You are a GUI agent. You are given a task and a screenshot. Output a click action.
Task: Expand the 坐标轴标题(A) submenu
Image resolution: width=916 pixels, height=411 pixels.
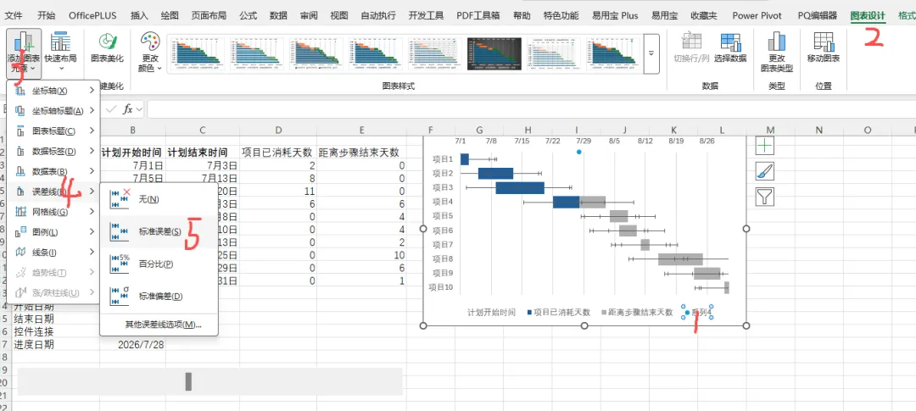[x=53, y=110]
